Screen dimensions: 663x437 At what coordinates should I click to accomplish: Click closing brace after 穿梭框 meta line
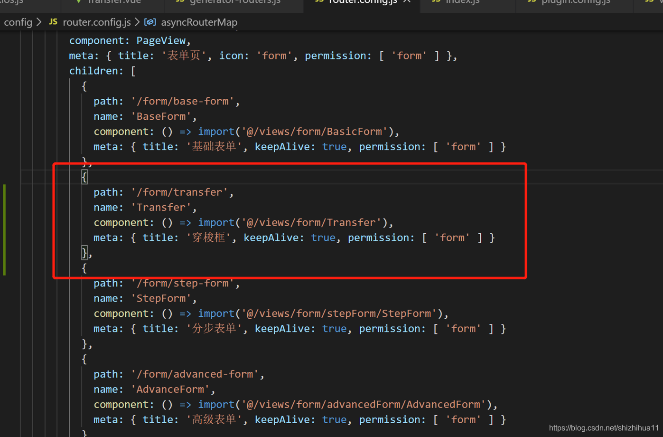(84, 253)
